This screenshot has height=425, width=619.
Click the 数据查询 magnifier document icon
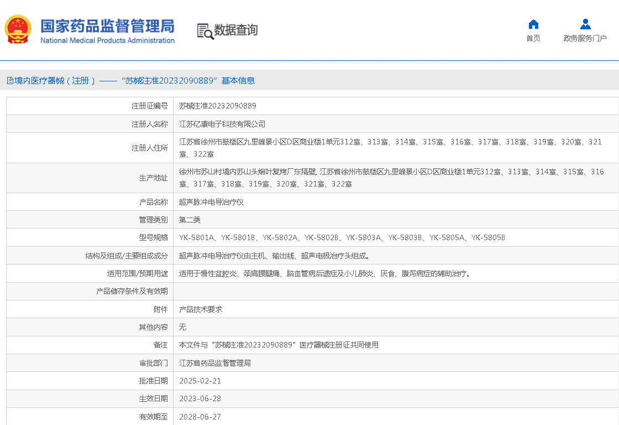[205, 31]
